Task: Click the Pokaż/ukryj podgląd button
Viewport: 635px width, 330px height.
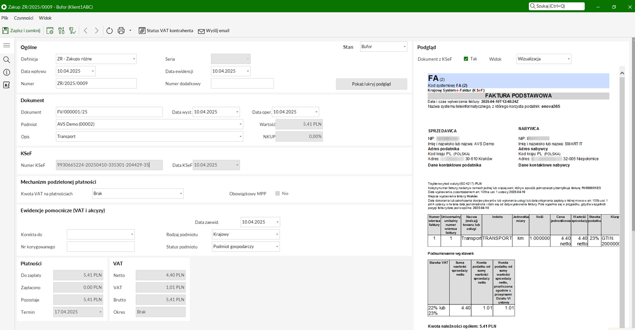Action: (x=371, y=84)
